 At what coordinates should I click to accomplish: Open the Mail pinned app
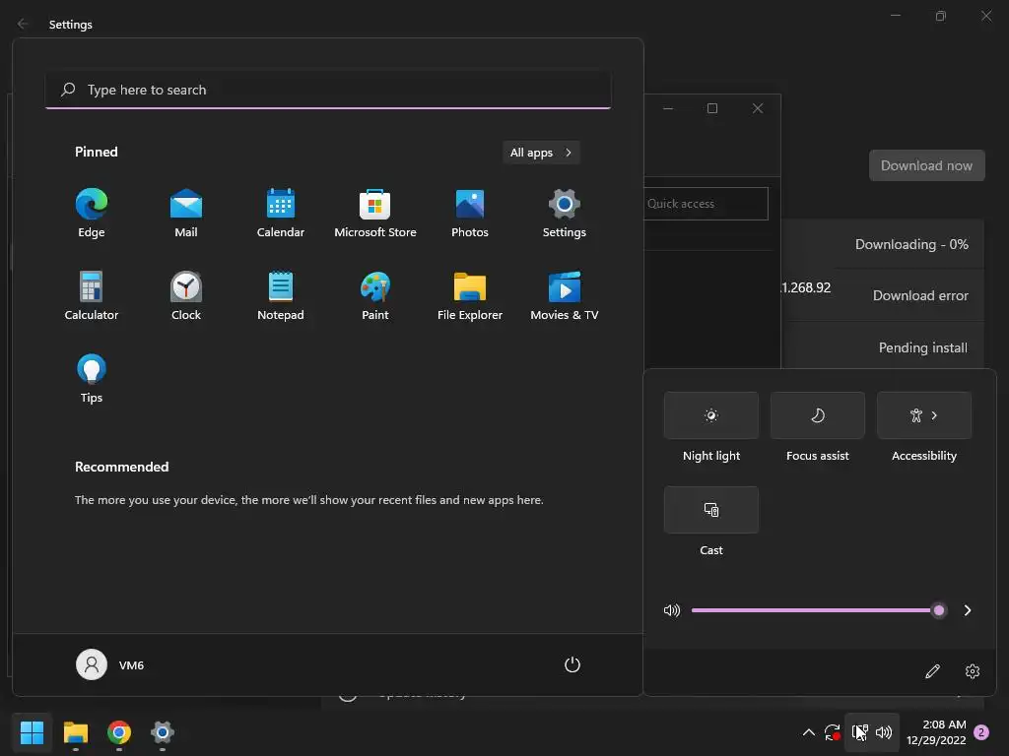click(x=186, y=214)
